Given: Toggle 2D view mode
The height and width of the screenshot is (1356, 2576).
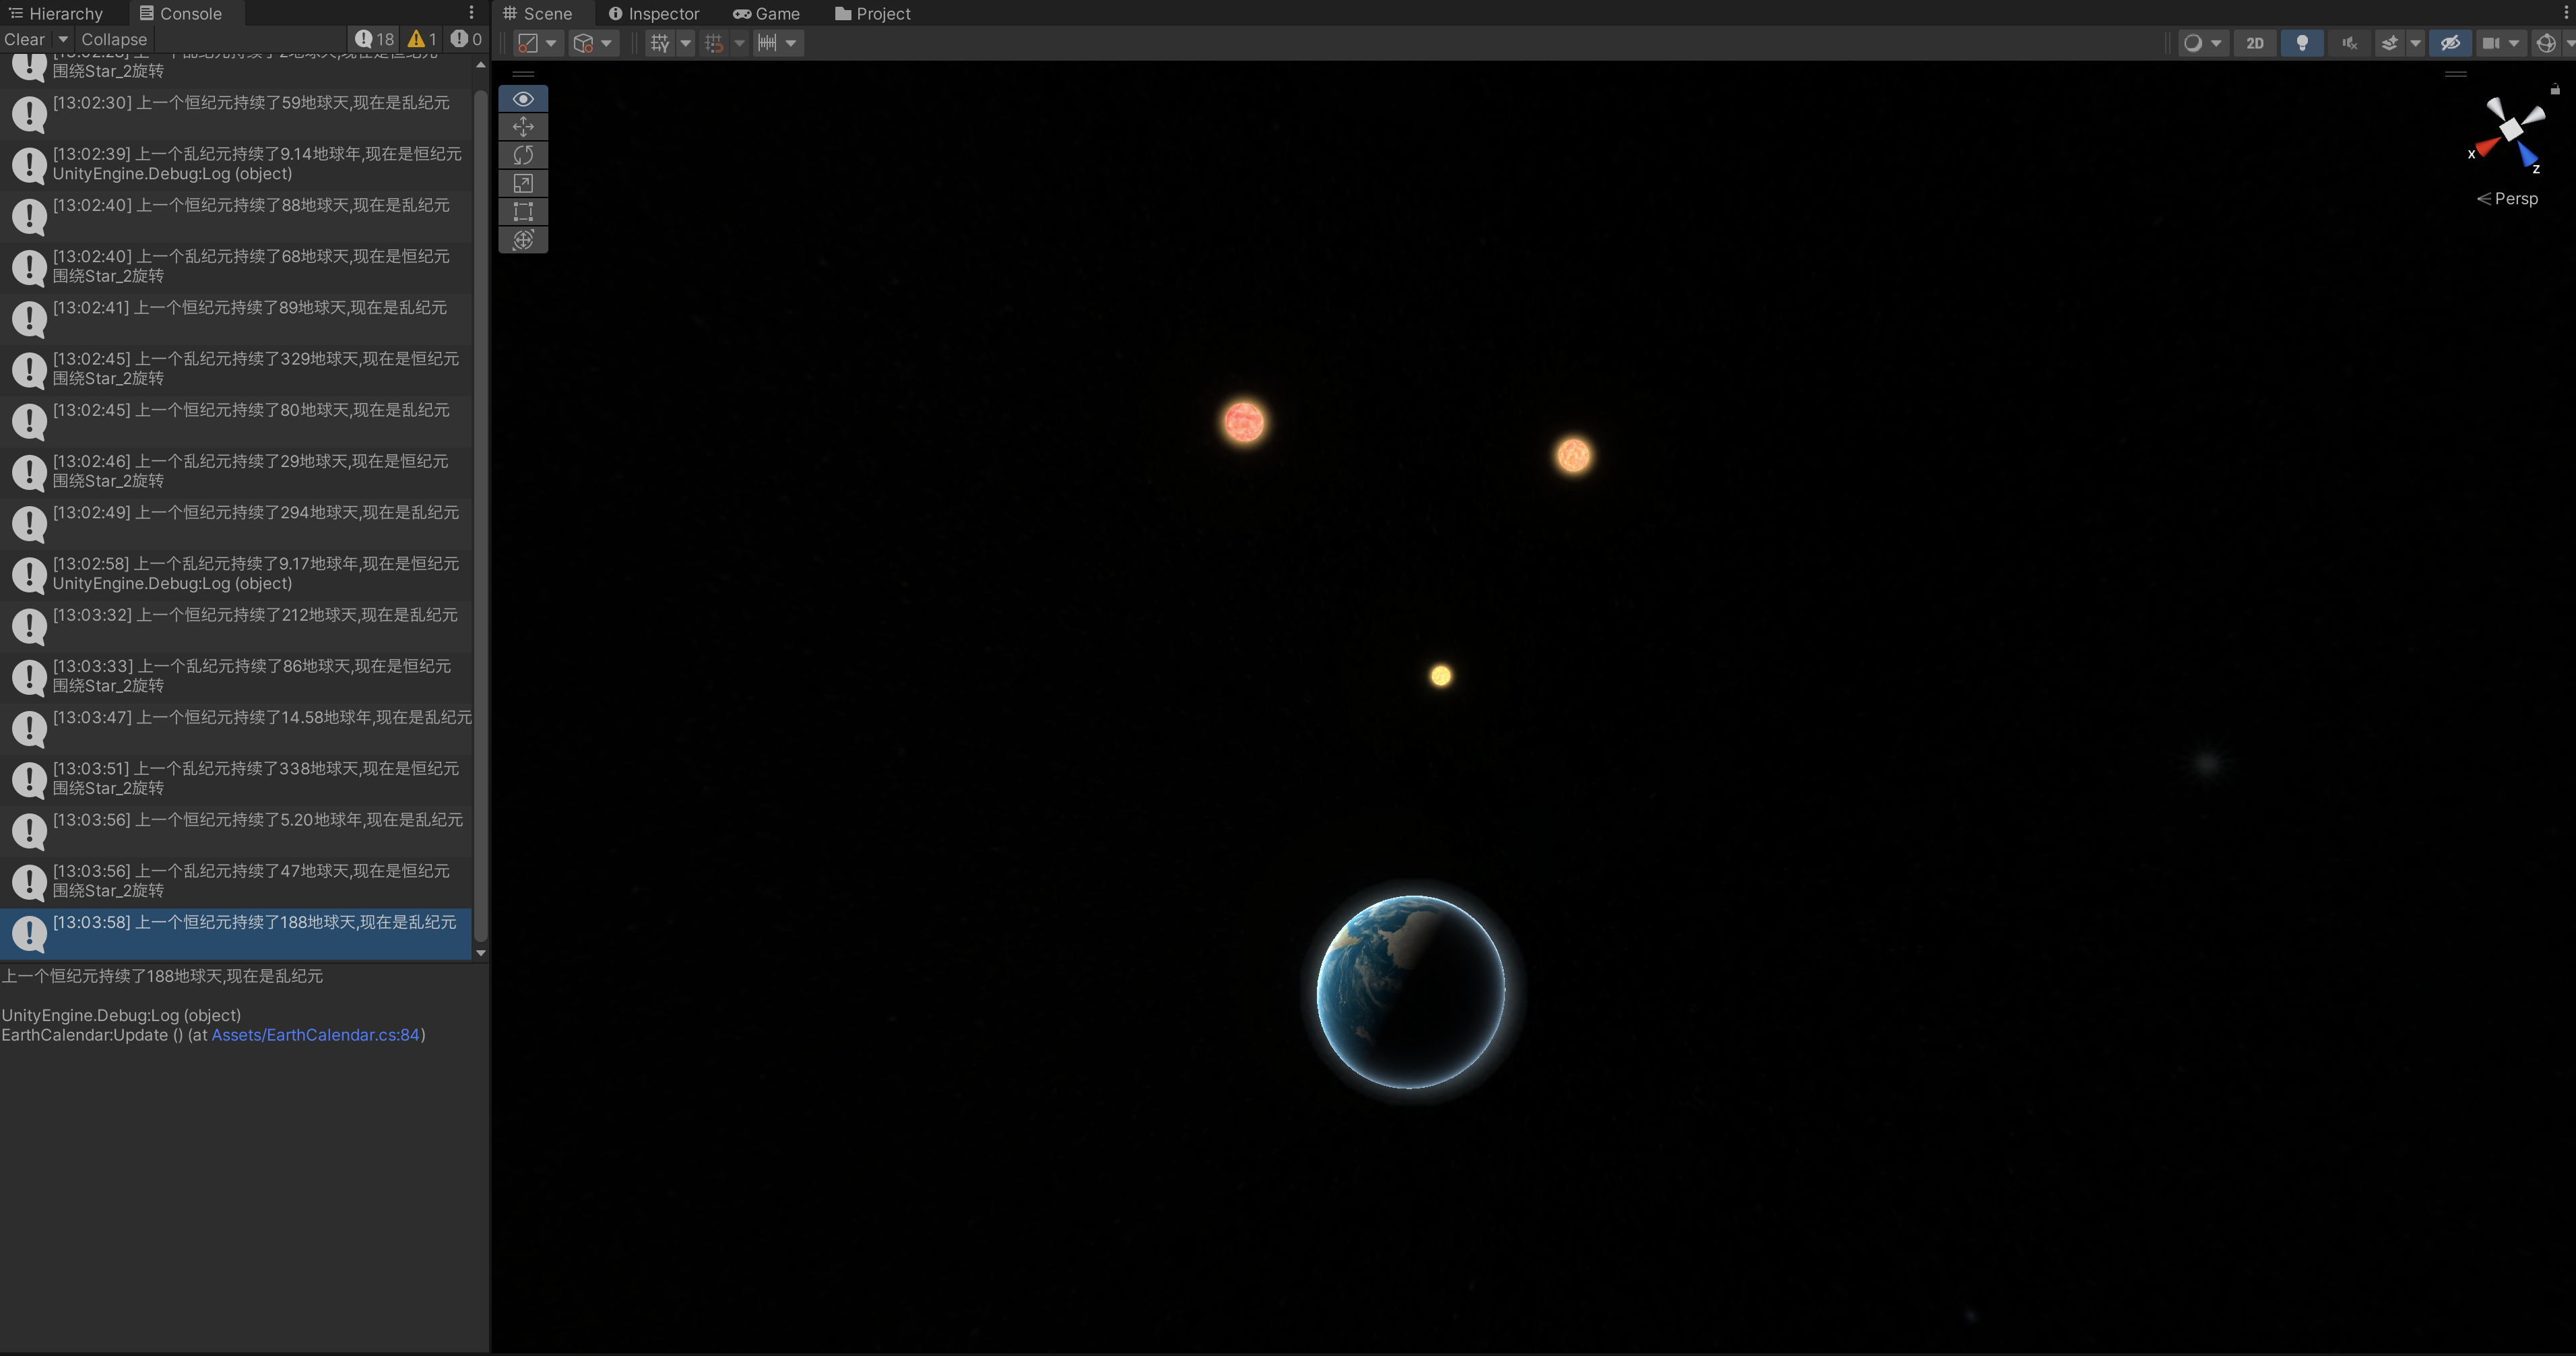Looking at the screenshot, I should (2255, 43).
